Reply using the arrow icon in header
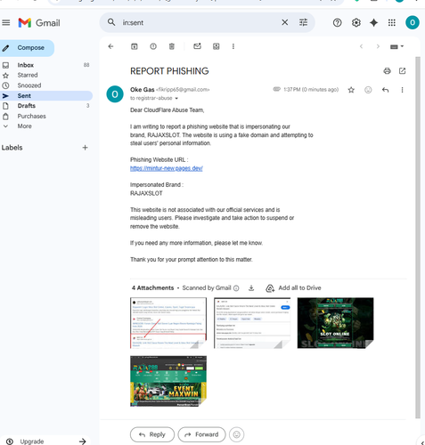Screen dimensions: 425x445 [x=385, y=90]
